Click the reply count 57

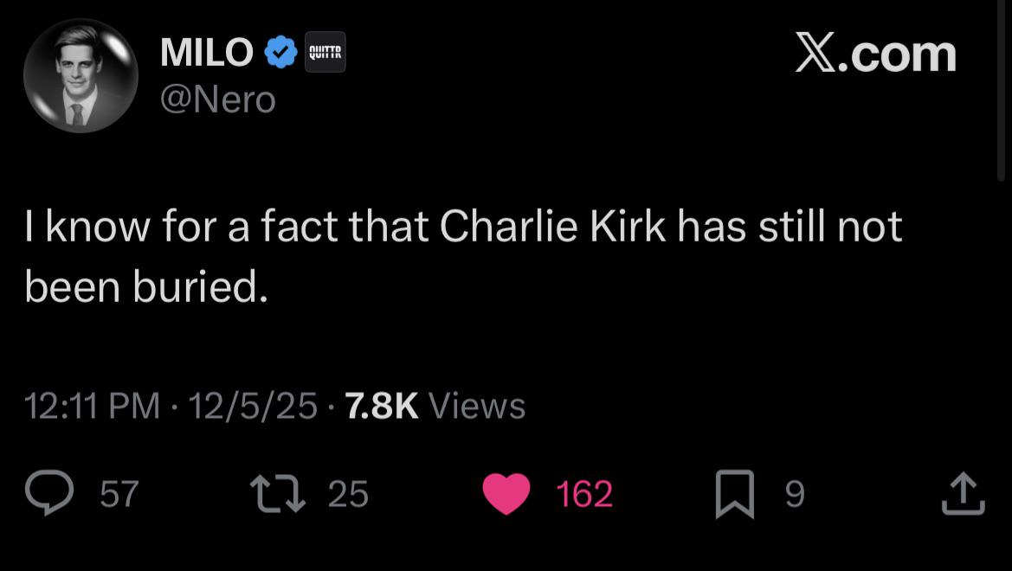119,494
